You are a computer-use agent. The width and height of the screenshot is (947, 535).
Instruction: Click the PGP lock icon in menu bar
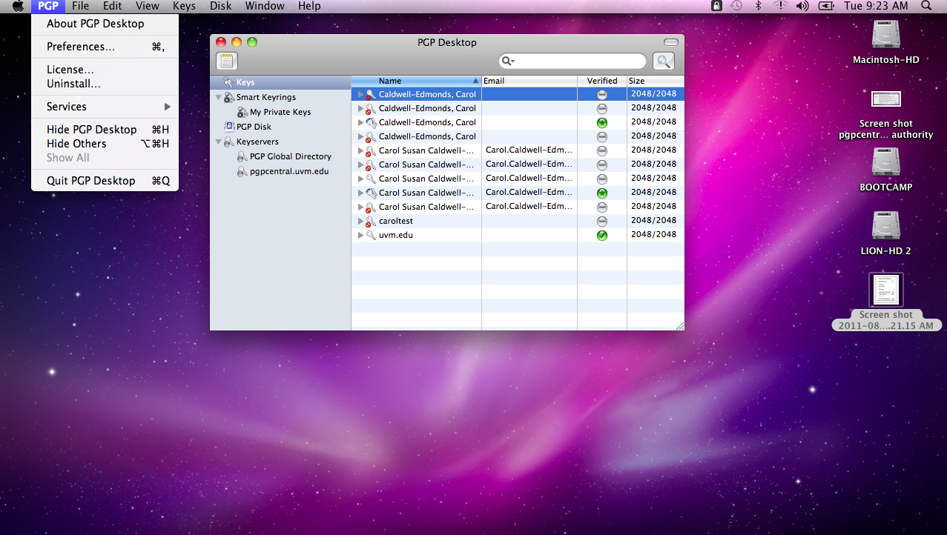point(716,6)
